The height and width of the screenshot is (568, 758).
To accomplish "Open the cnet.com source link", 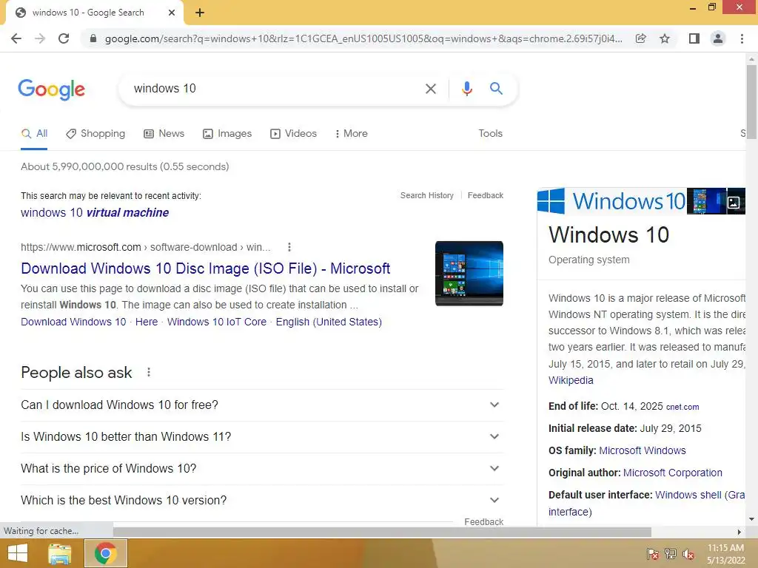I will point(682,407).
